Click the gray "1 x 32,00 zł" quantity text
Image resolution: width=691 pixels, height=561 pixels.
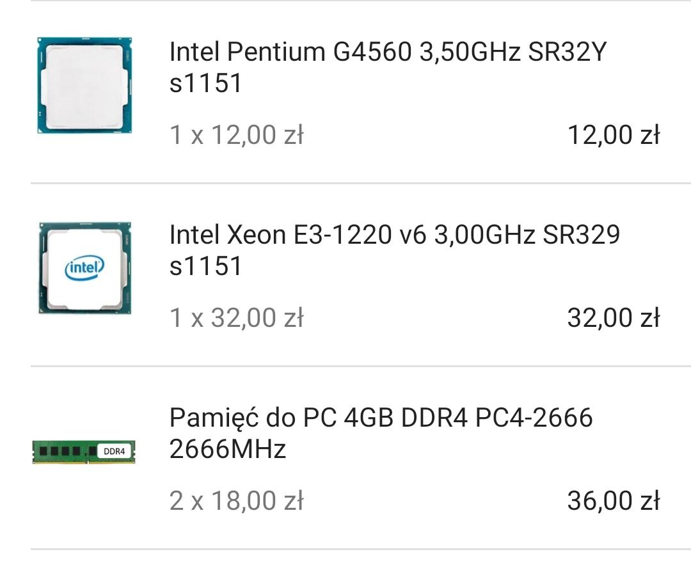(236, 318)
